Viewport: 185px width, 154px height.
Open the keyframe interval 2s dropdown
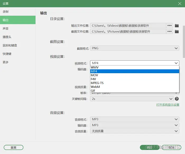pos(132,99)
